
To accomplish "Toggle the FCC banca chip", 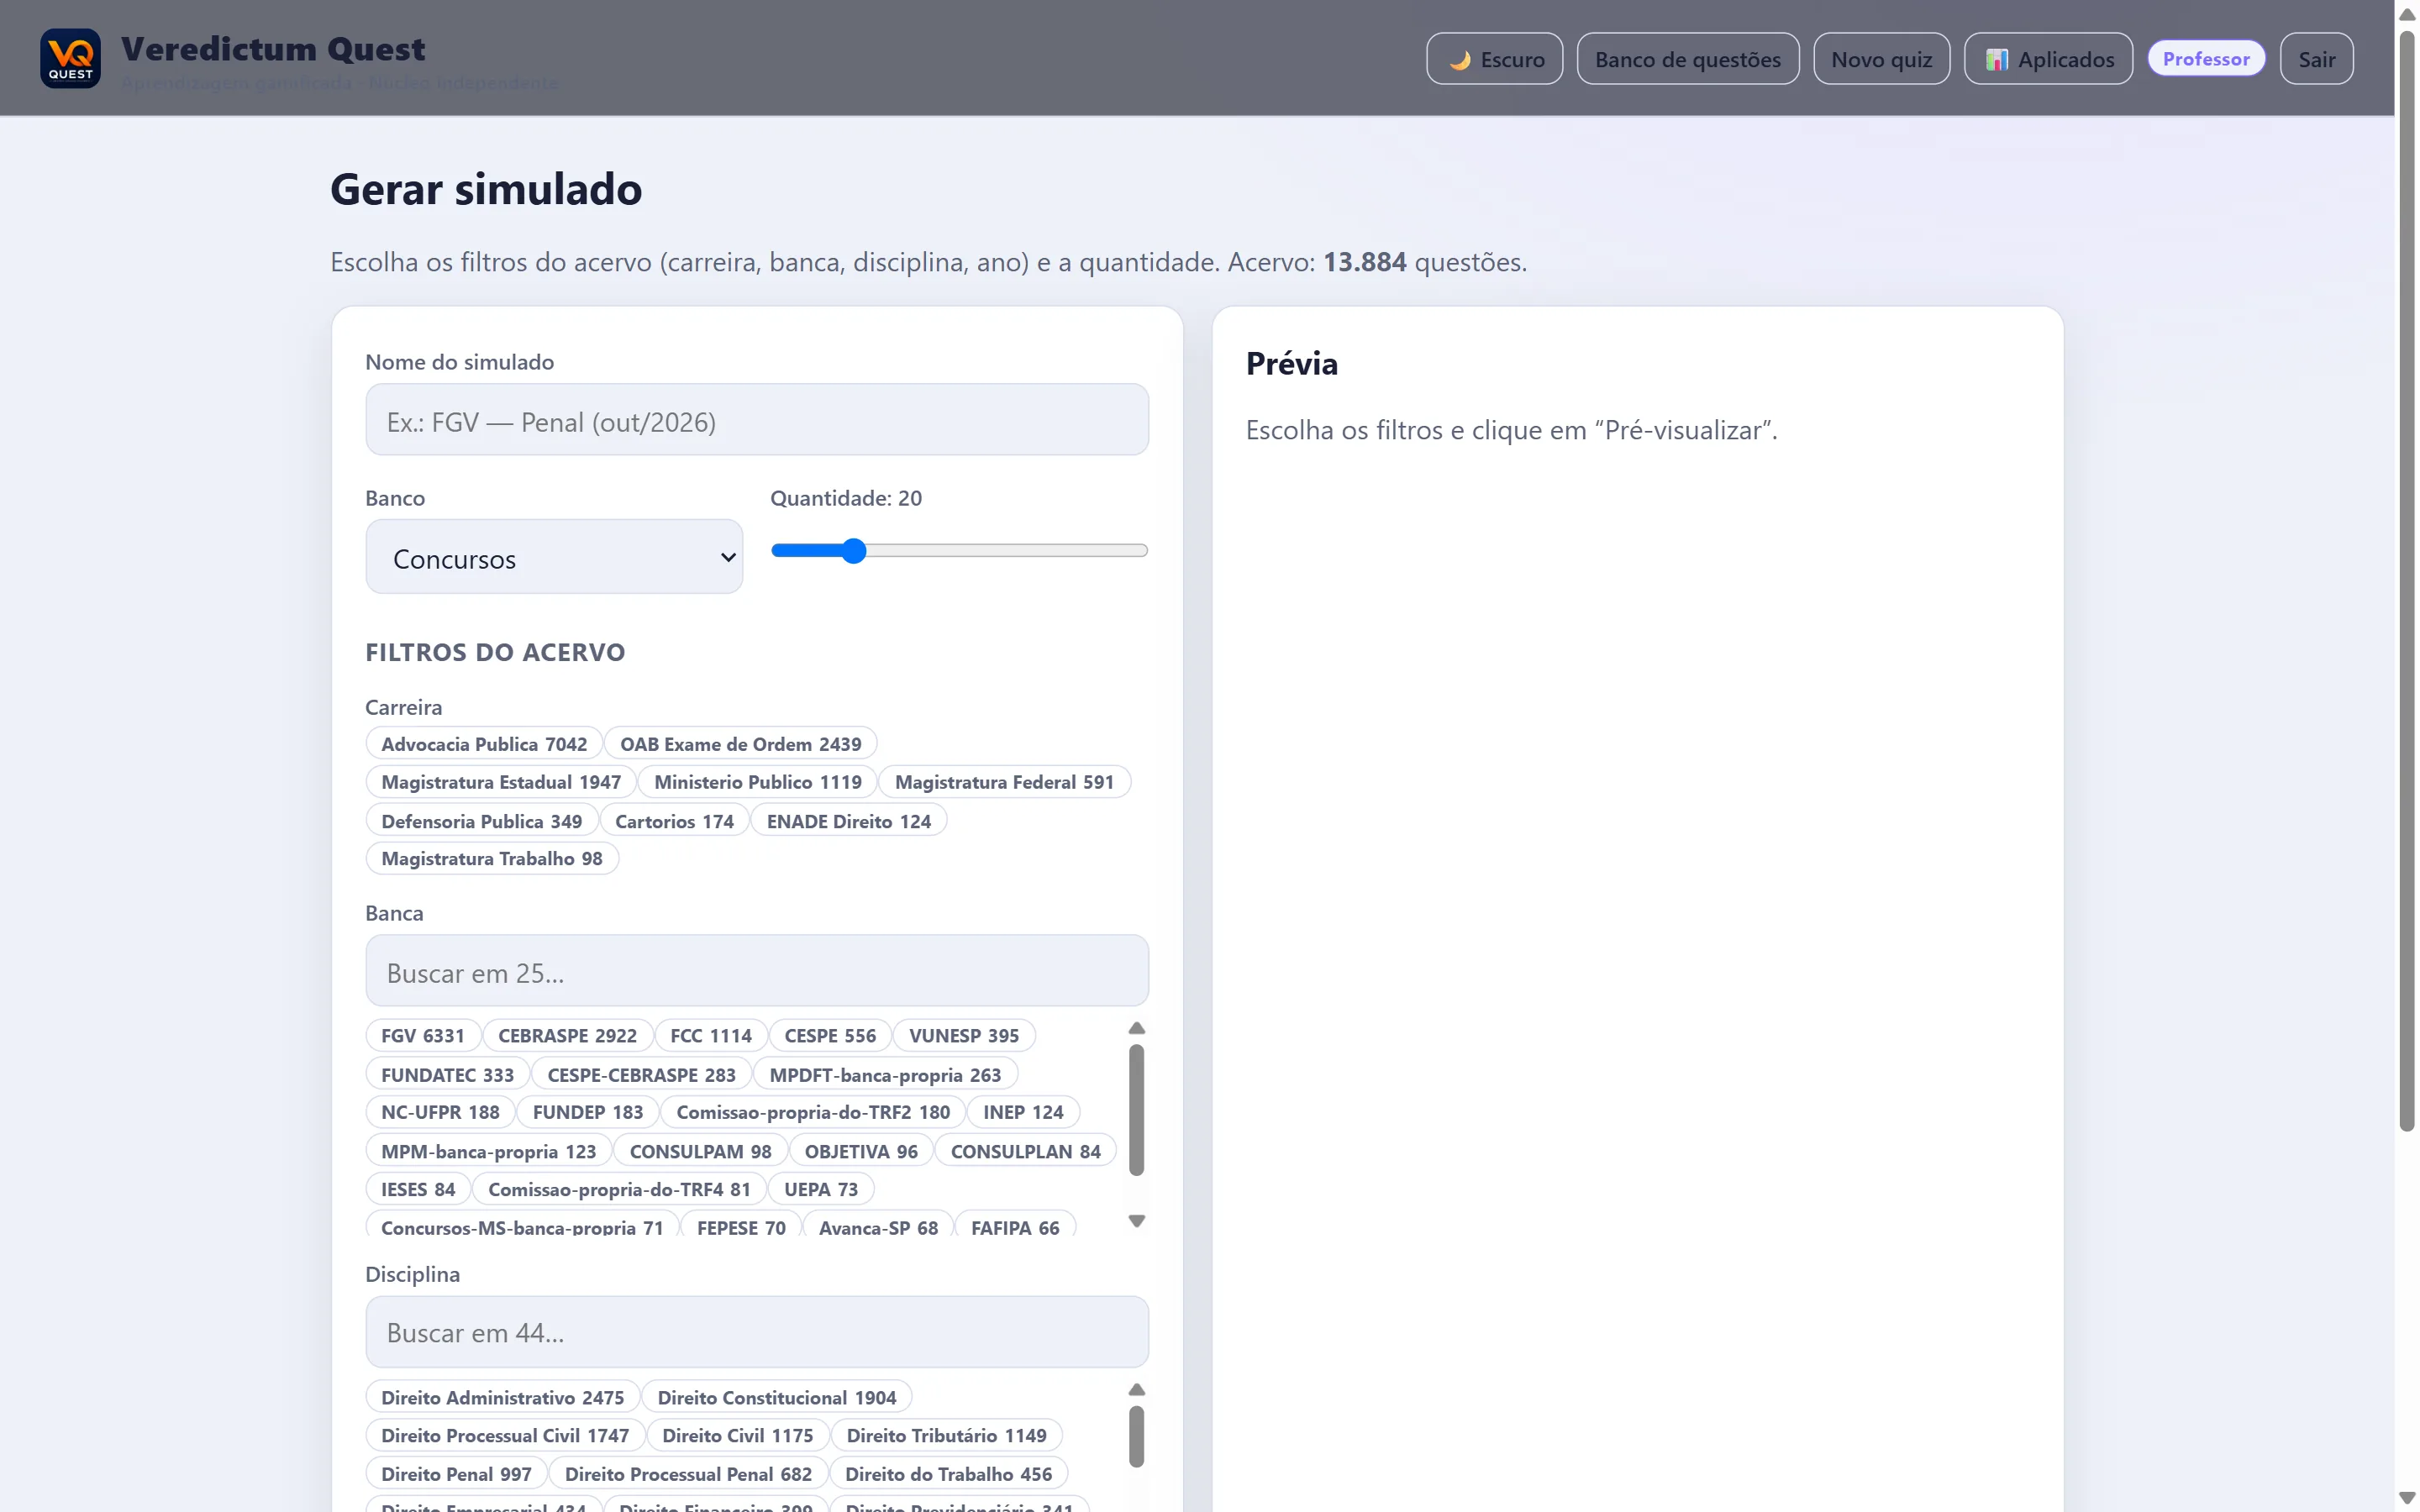I will [711, 1036].
